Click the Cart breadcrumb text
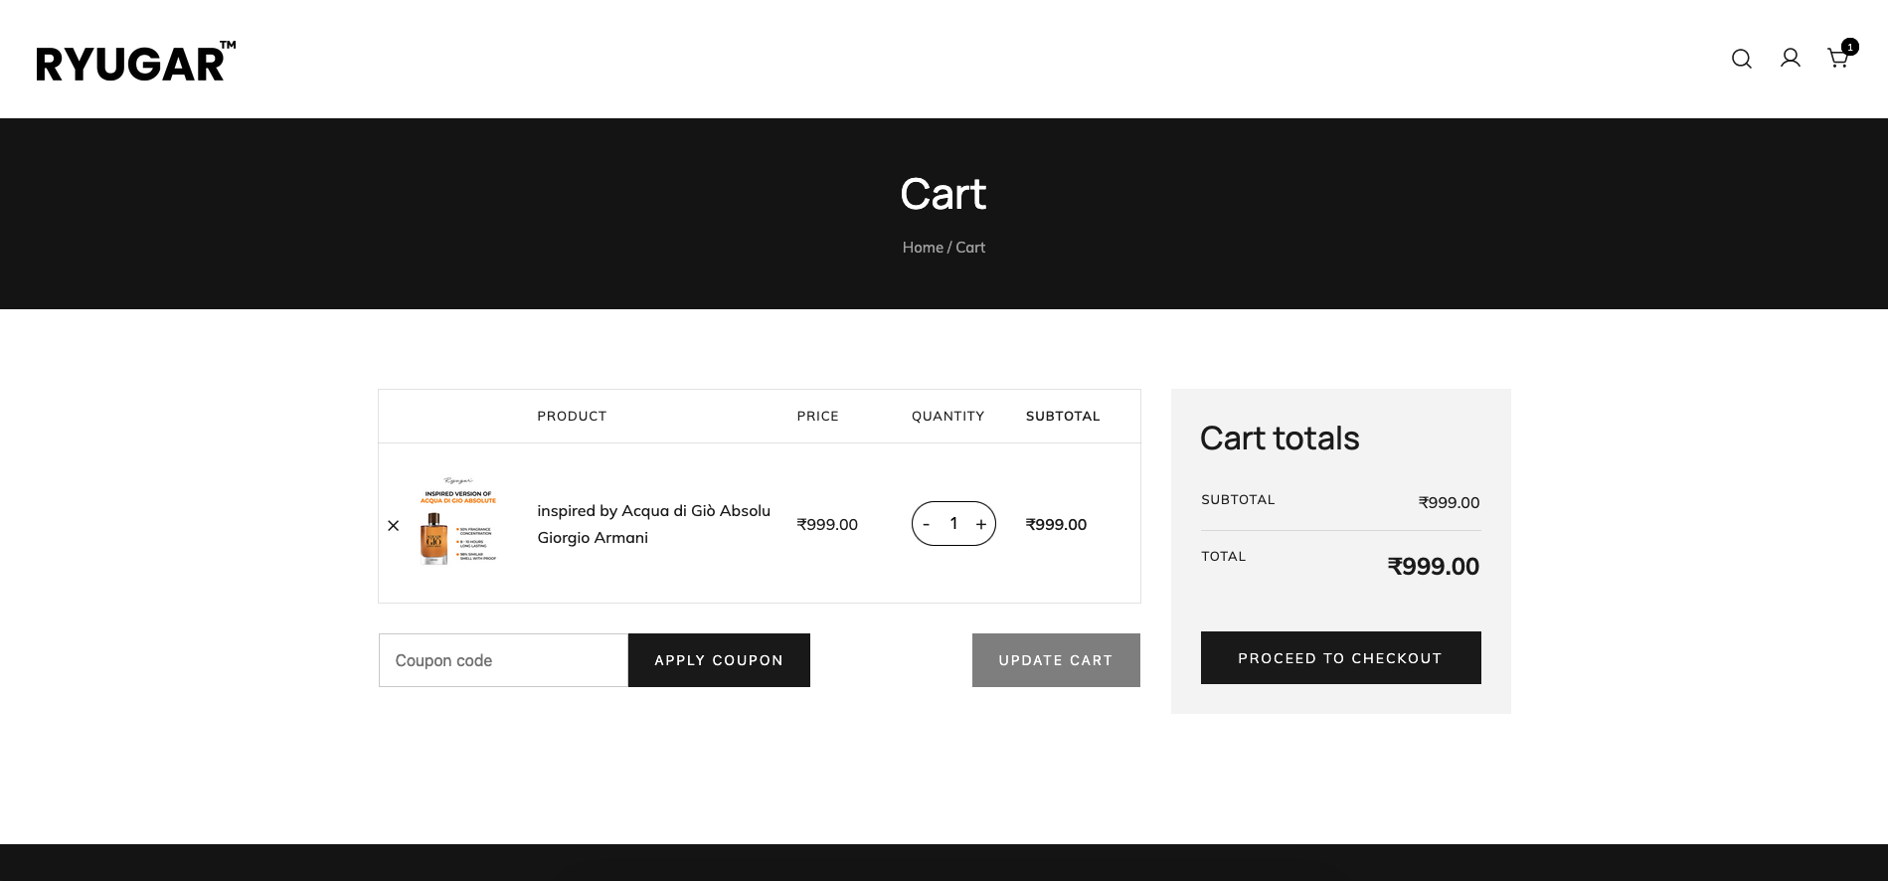 [x=970, y=248]
